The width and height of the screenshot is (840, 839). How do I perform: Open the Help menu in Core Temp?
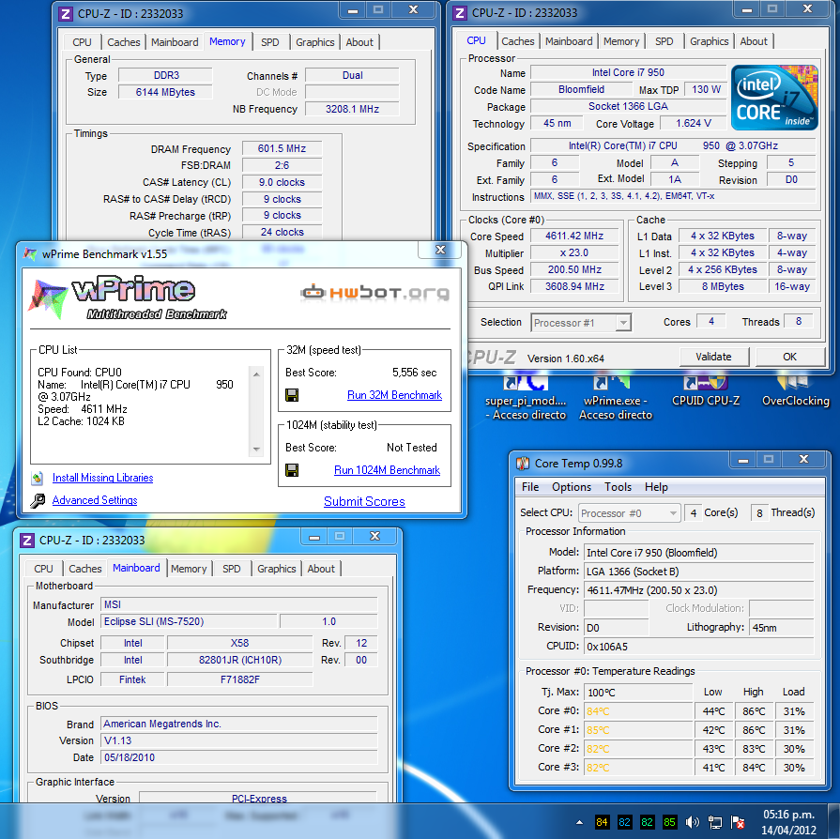(656, 487)
